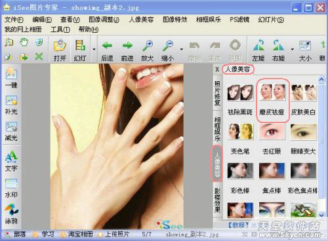Zoom out using the 缩小 magnifier
This screenshot has height=241, width=328.
point(168,46)
